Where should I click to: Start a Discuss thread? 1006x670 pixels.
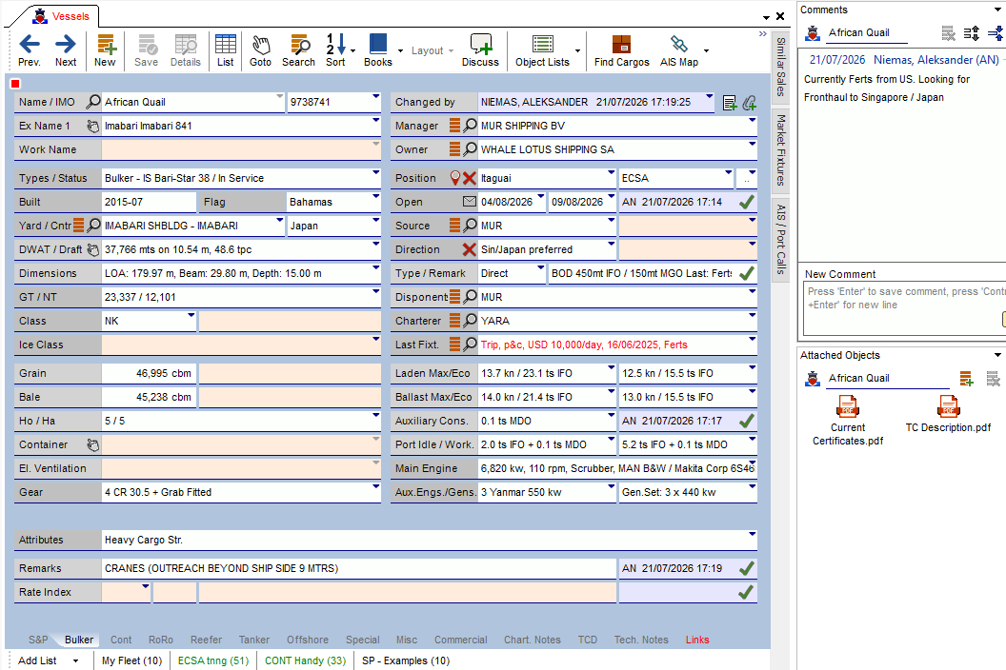[480, 50]
